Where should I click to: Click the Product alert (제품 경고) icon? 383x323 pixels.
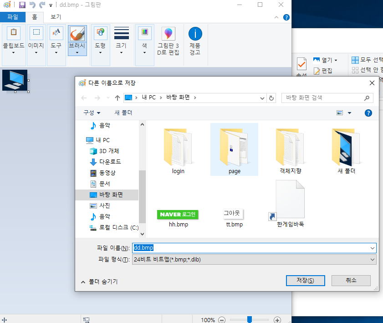click(x=195, y=41)
